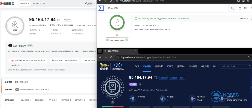Switch to the 解析域名 tab
The height and width of the screenshot is (108, 252).
pos(40,100)
